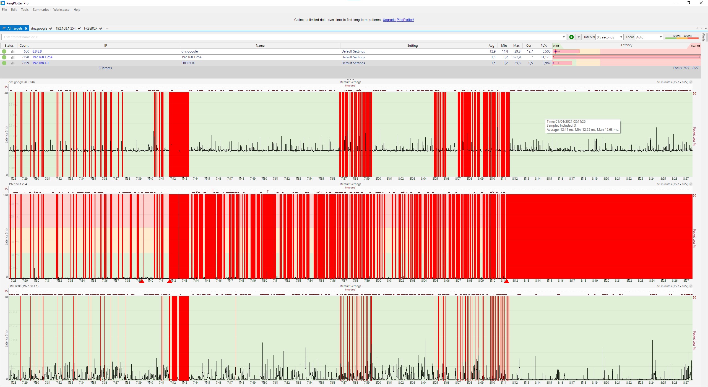Click the green Start trace play button

point(571,37)
